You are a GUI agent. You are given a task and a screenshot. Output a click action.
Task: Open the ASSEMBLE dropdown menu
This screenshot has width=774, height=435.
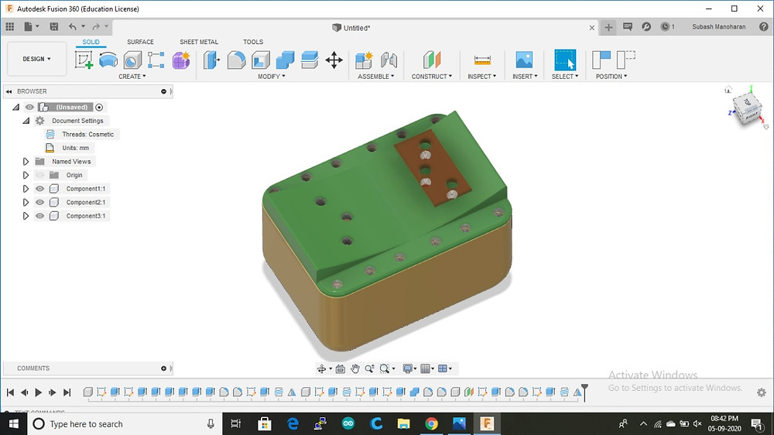coord(376,77)
